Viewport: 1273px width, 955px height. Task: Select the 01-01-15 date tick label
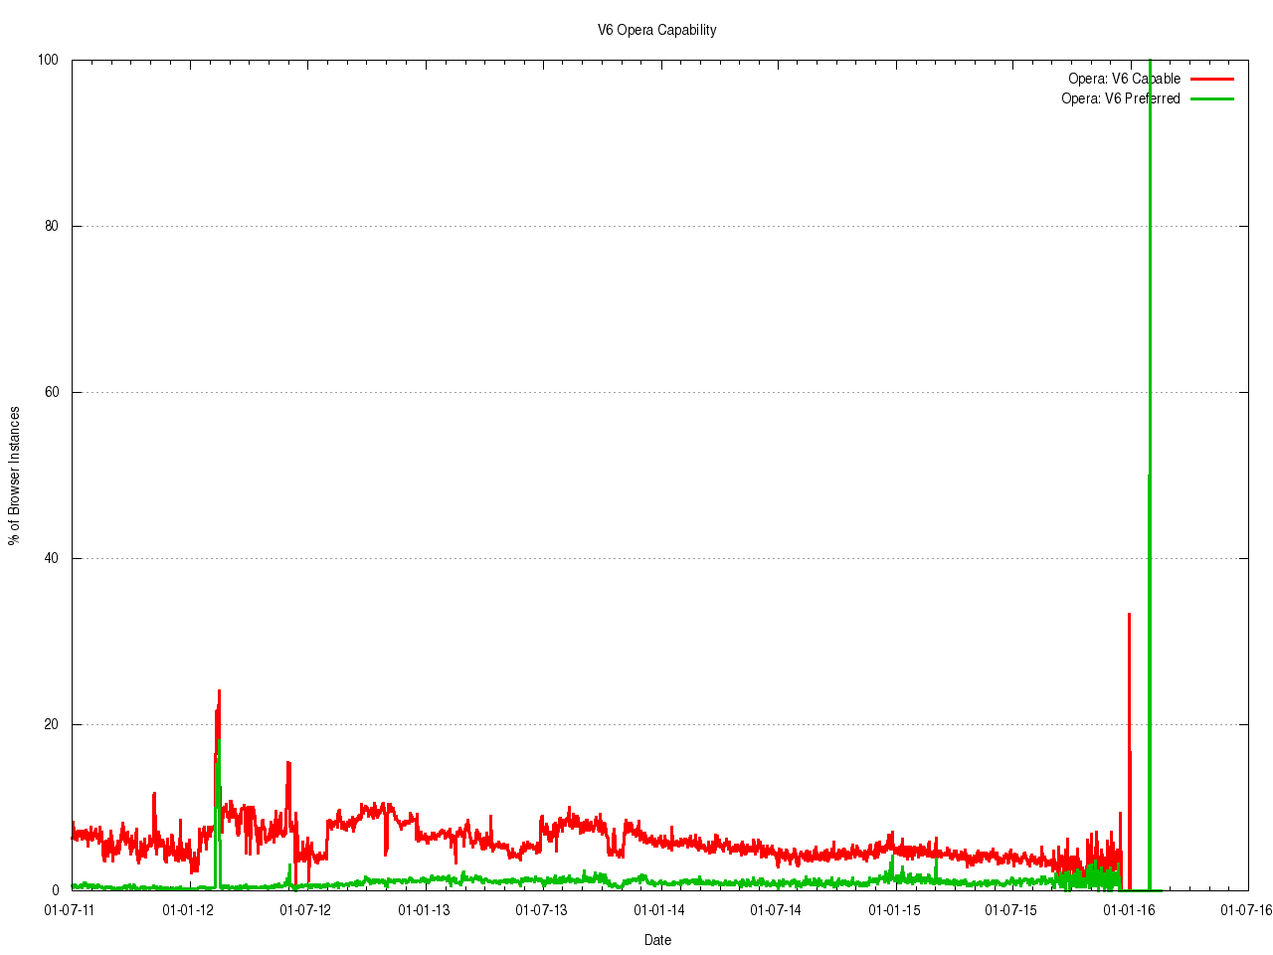pyautogui.click(x=894, y=909)
